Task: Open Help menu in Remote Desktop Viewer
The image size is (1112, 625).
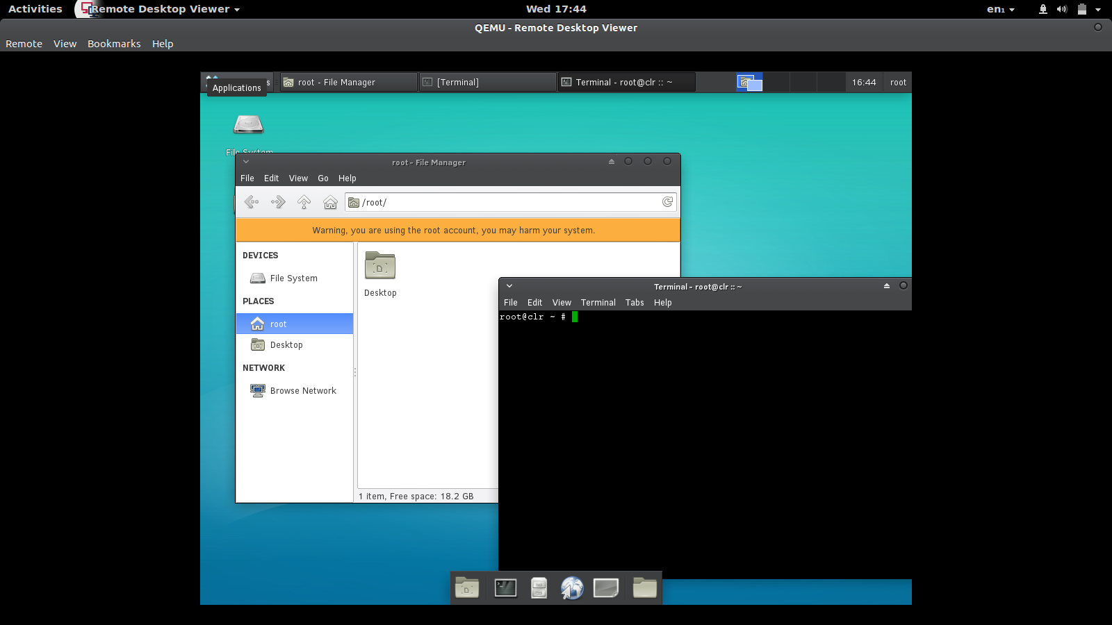Action: (163, 44)
